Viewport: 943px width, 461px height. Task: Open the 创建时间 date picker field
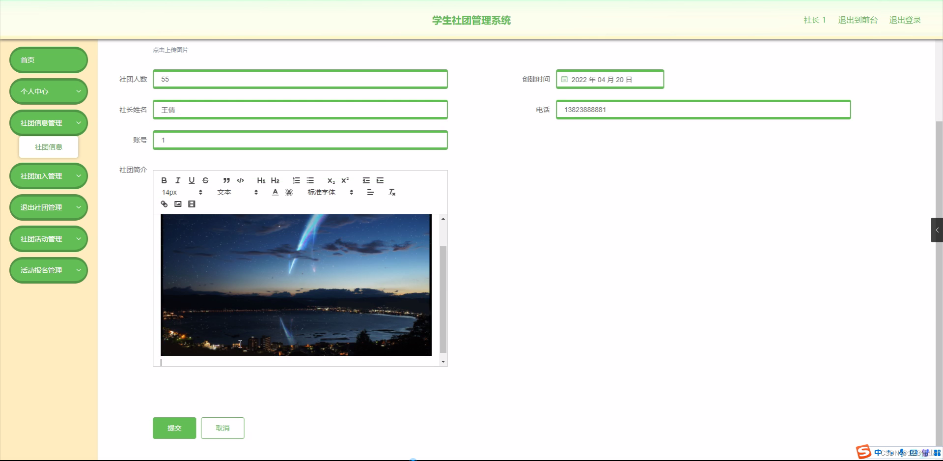[x=610, y=79]
